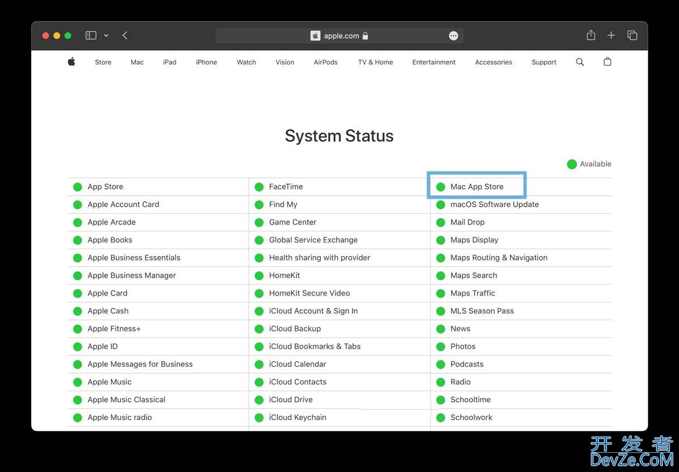Click Game Center status text
Image resolution: width=679 pixels, height=472 pixels.
pos(293,222)
